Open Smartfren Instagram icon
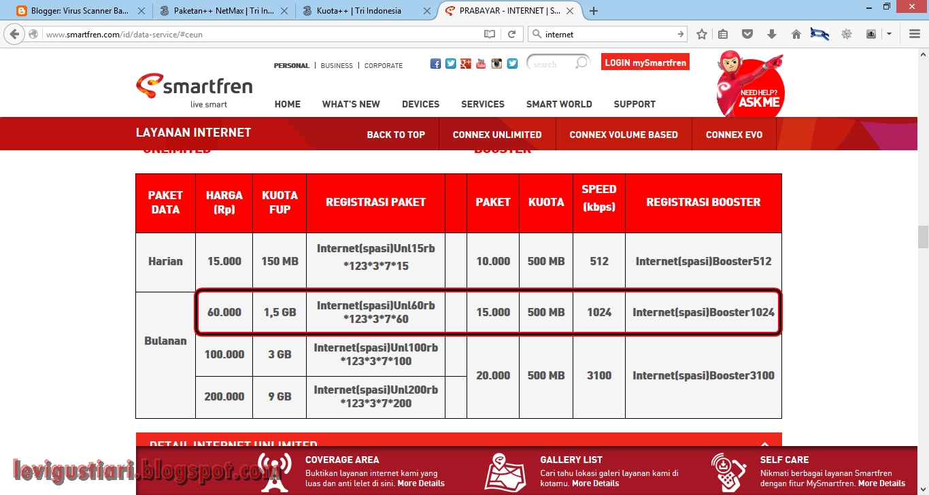The height and width of the screenshot is (495, 929). click(x=497, y=63)
